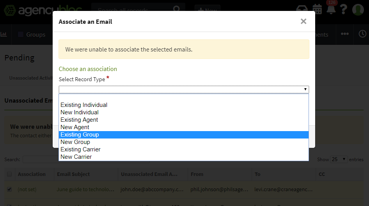Screen dimensions: 369x206
Task: Close the Associate an Email dialog
Action: [x=303, y=21]
